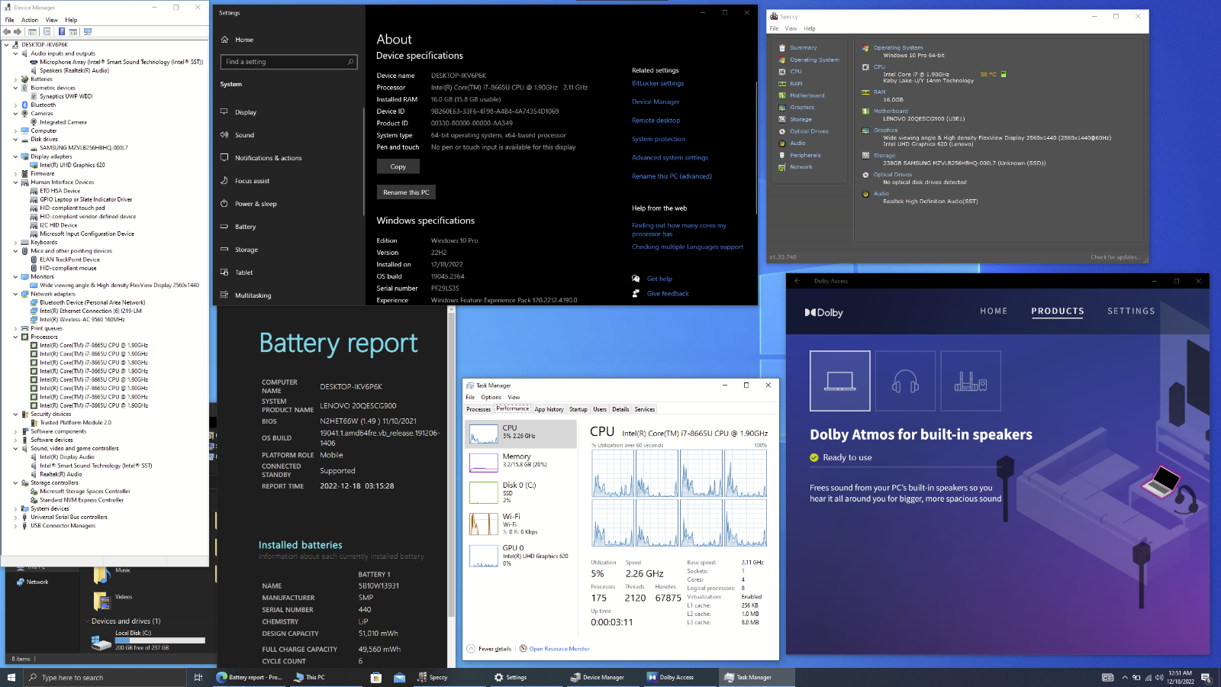Select Local Disk (C:) drive in This PC

(148, 640)
